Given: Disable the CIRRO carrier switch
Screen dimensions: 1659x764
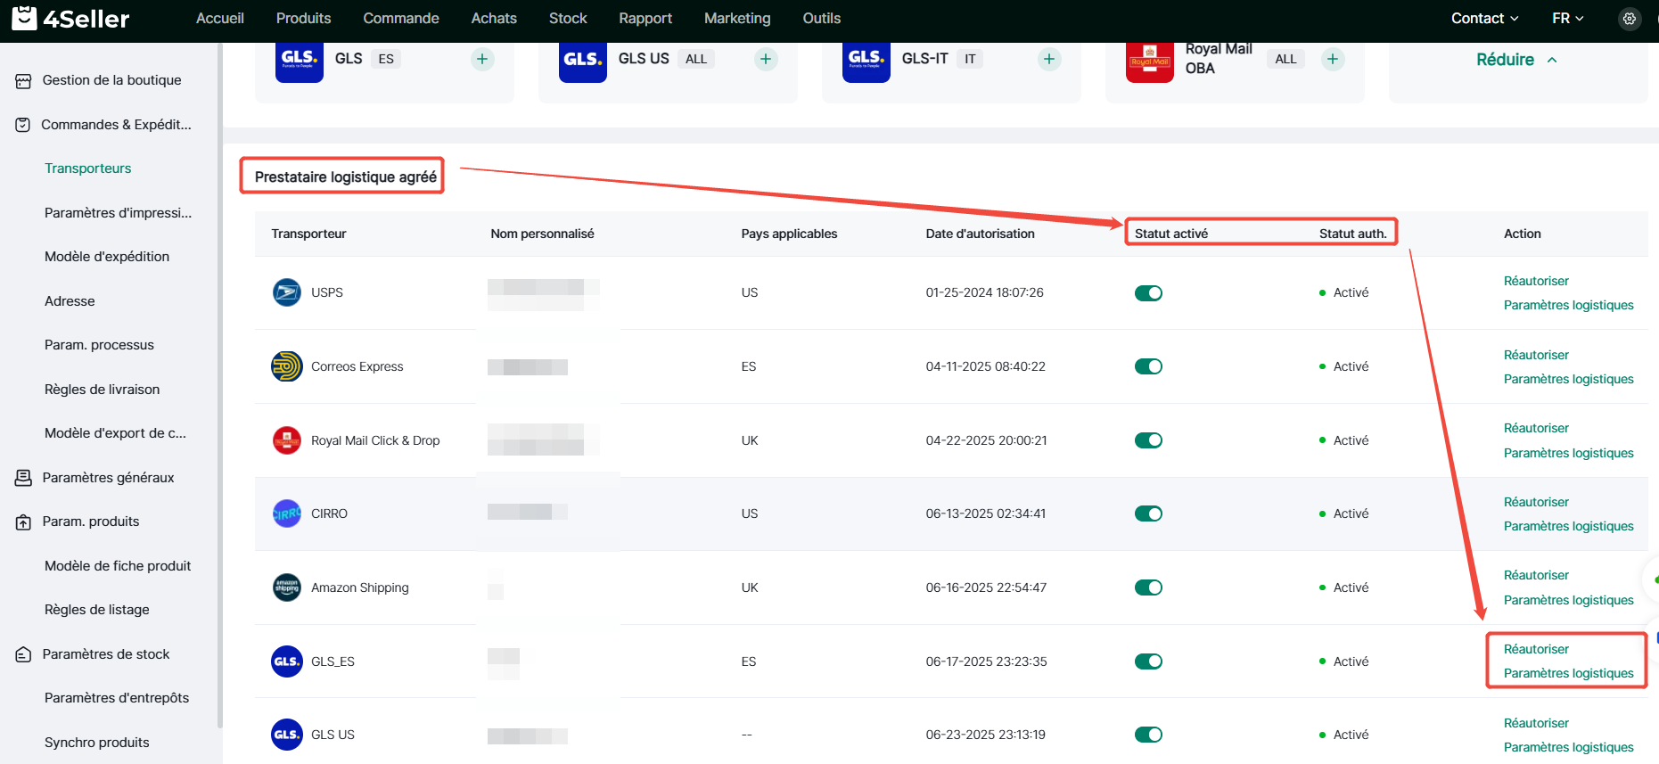Looking at the screenshot, I should pyautogui.click(x=1148, y=513).
